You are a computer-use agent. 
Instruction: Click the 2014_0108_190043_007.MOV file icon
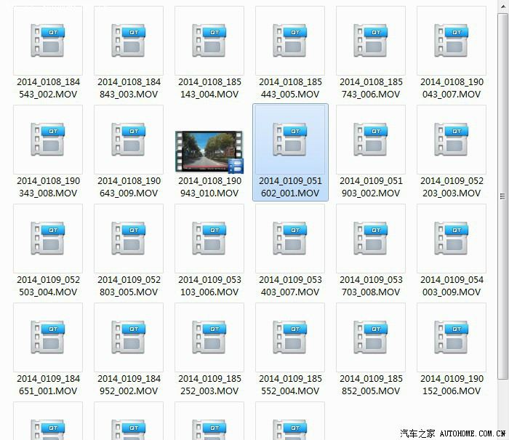pyautogui.click(x=452, y=41)
